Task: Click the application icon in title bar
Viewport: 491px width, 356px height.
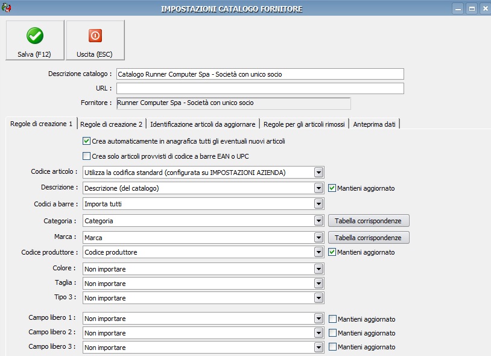Action: click(6, 7)
